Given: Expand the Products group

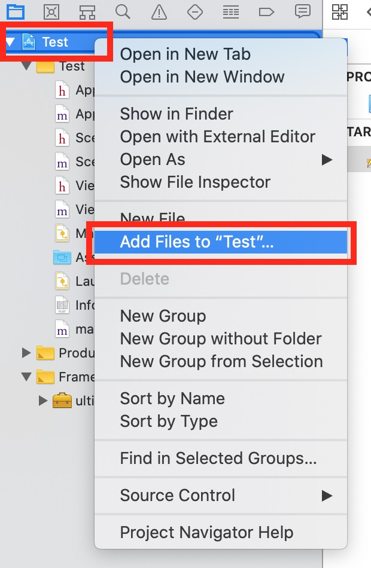Looking at the screenshot, I should (26, 353).
